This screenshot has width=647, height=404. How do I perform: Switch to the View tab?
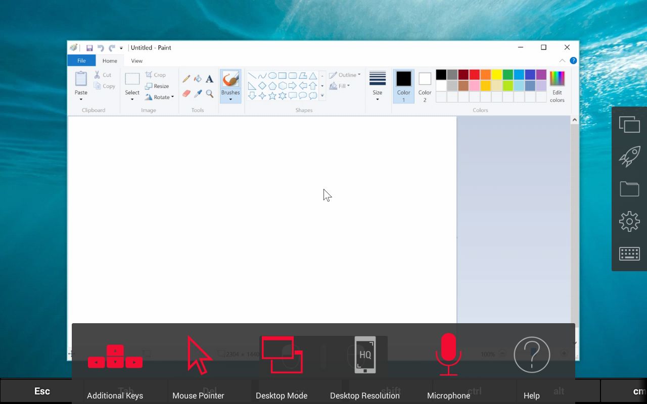tap(136, 61)
